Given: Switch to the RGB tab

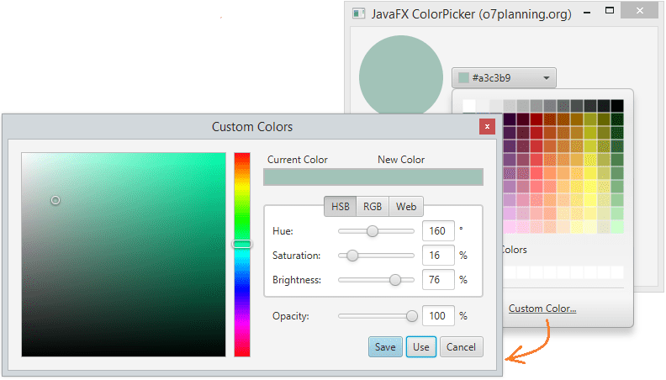Looking at the screenshot, I should click(373, 206).
